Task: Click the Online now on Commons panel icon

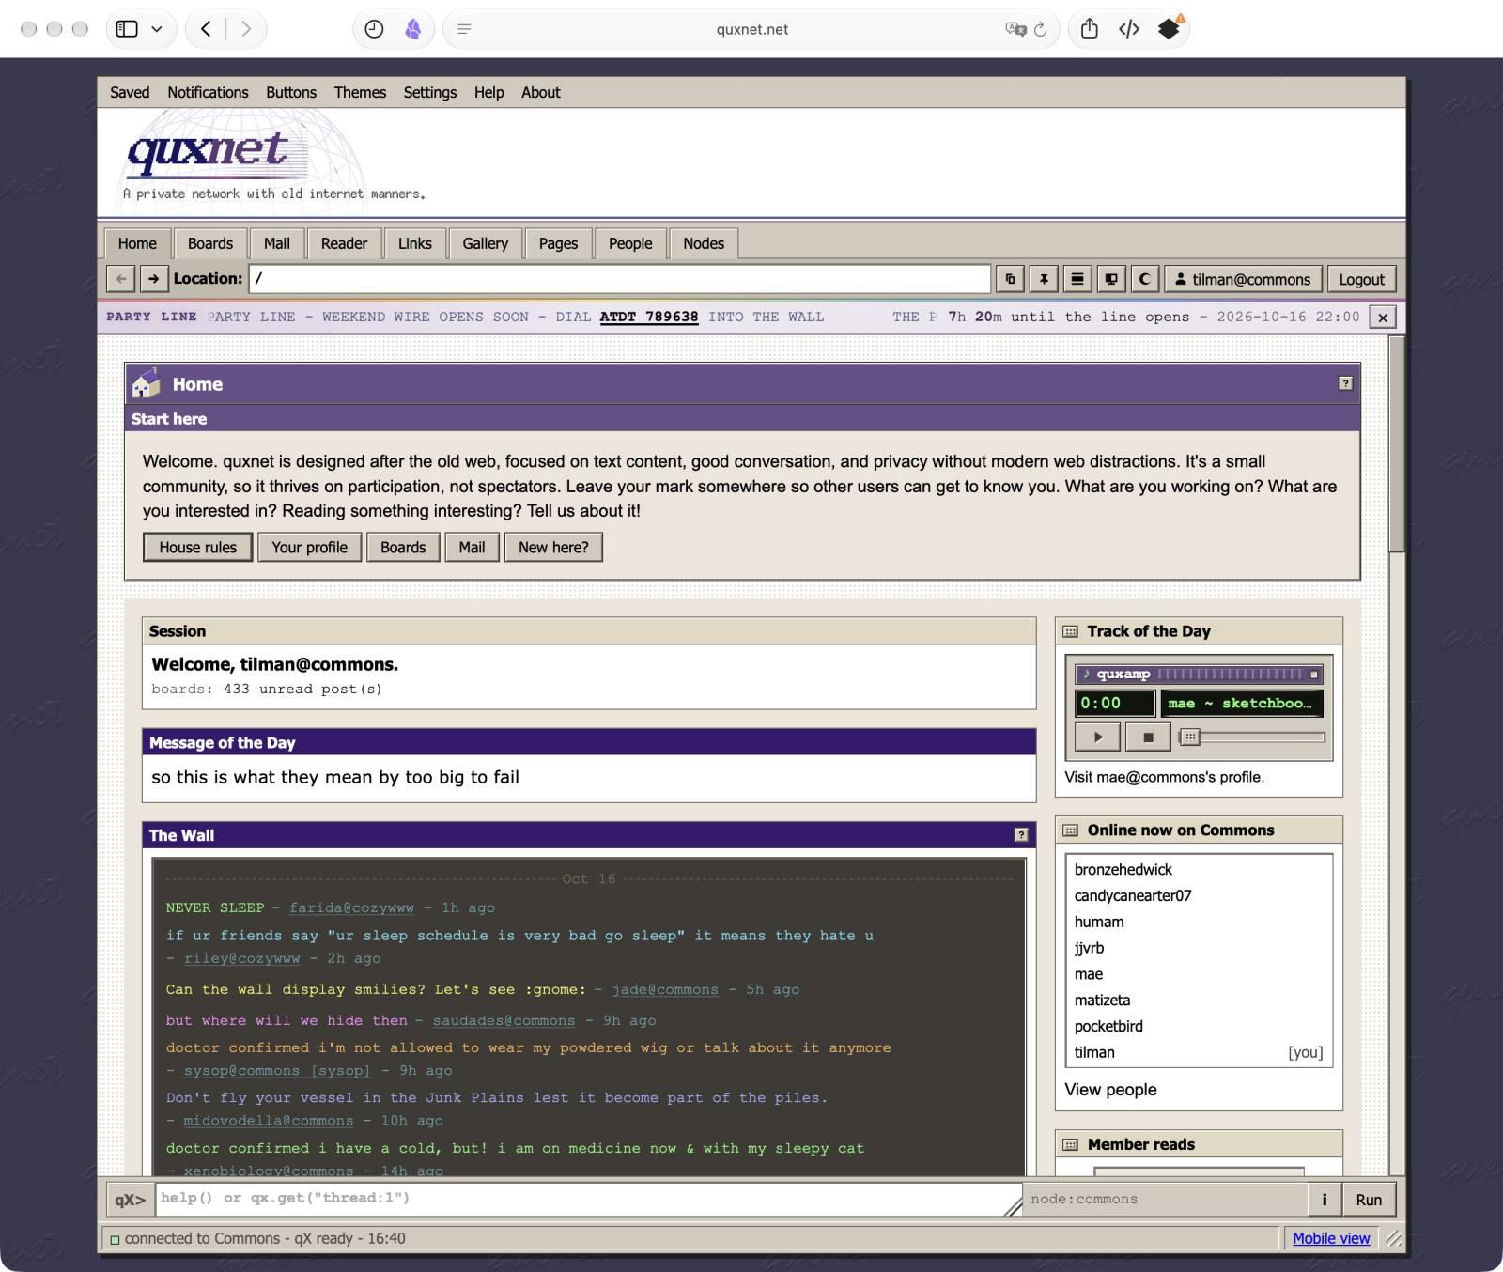Action: coord(1070,830)
